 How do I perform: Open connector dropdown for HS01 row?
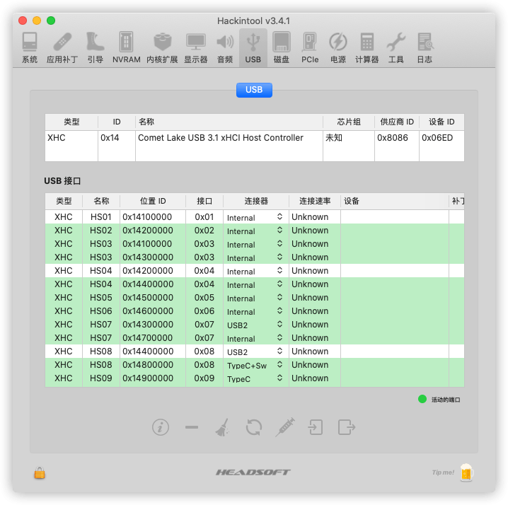255,217
